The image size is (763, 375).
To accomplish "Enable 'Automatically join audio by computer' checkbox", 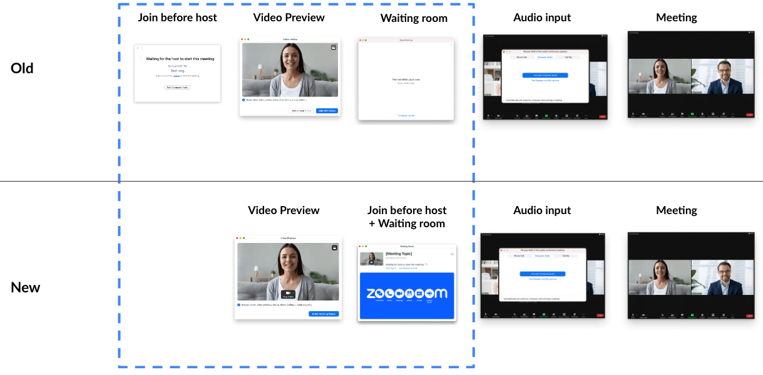I will pos(501,299).
